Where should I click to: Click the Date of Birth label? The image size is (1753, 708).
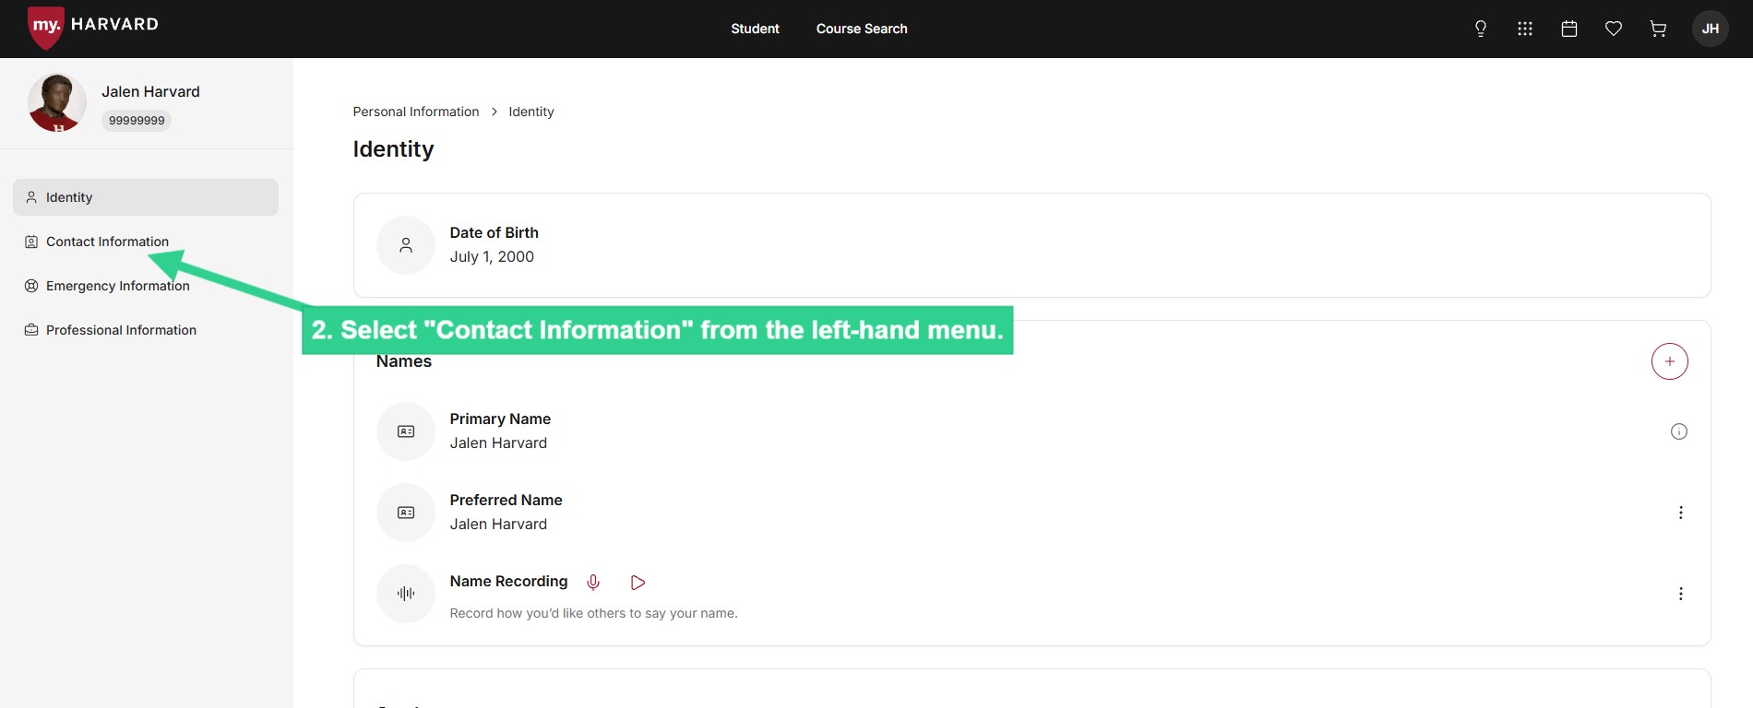494,233
